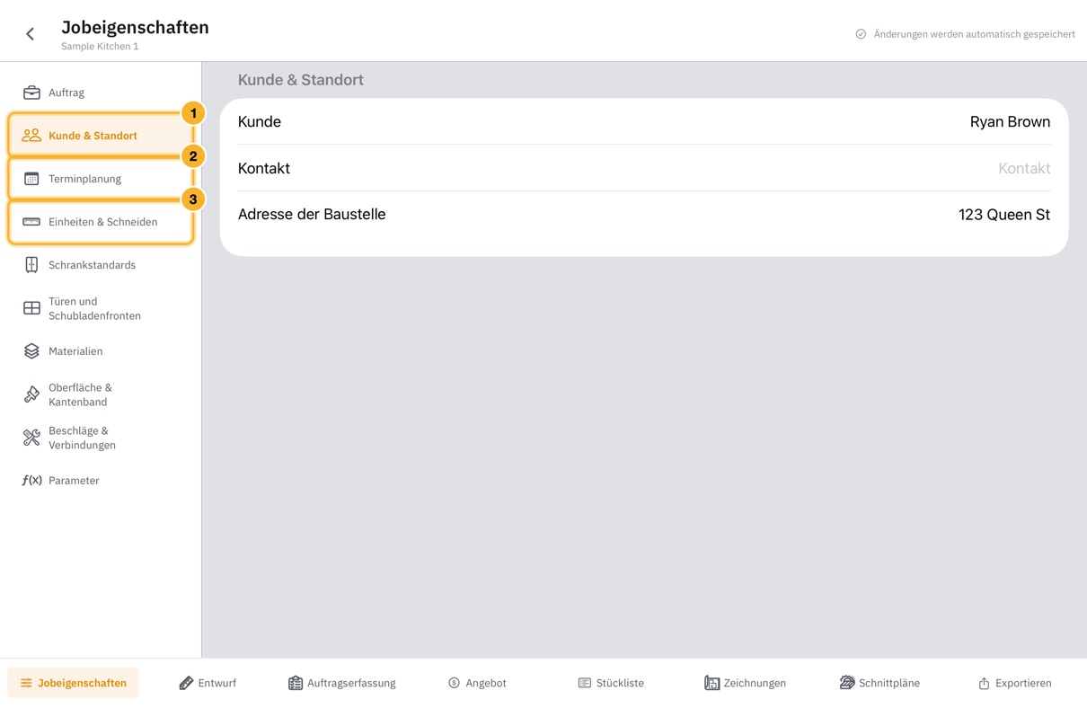Open the Auftrag briefcase icon

(31, 93)
